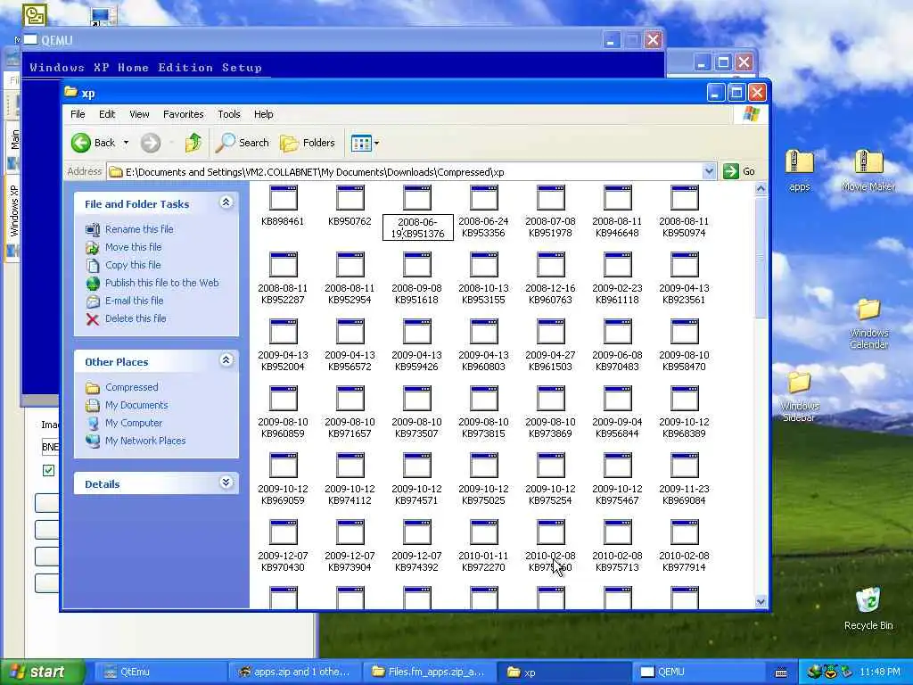
Task: Open the Tools menu
Action: (x=229, y=114)
